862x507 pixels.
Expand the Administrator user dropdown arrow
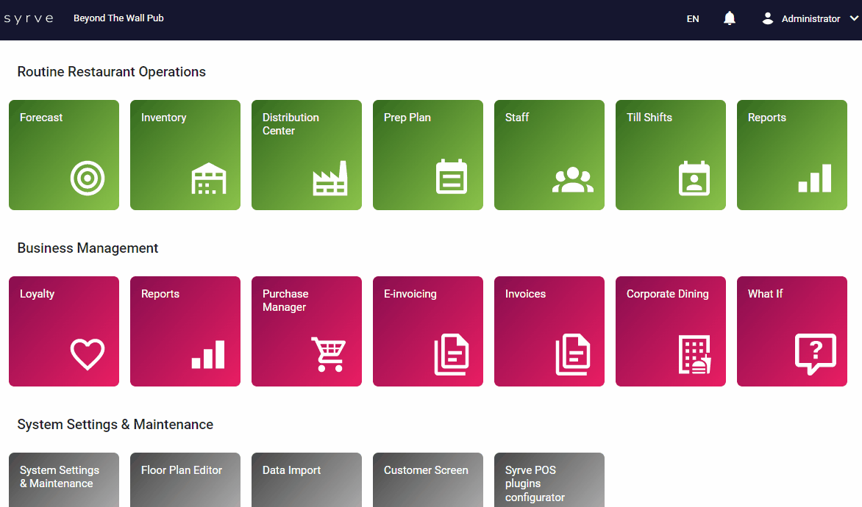pos(854,18)
